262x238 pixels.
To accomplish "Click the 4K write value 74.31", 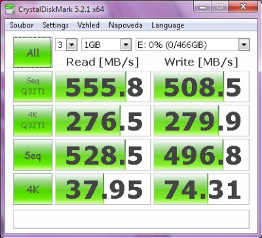I will 201,189.
